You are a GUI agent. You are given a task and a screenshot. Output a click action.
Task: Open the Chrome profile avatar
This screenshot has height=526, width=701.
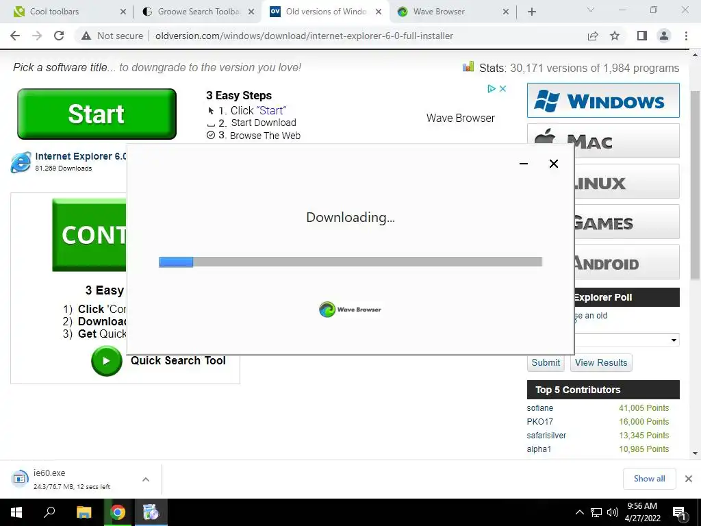pyautogui.click(x=664, y=36)
